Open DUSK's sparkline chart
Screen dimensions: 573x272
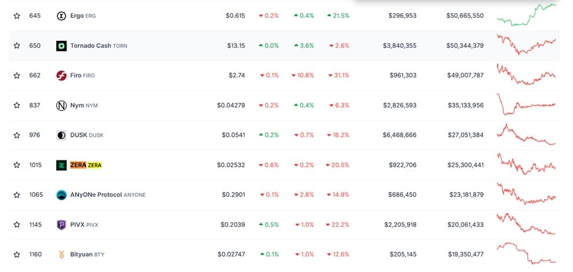pyautogui.click(x=526, y=135)
